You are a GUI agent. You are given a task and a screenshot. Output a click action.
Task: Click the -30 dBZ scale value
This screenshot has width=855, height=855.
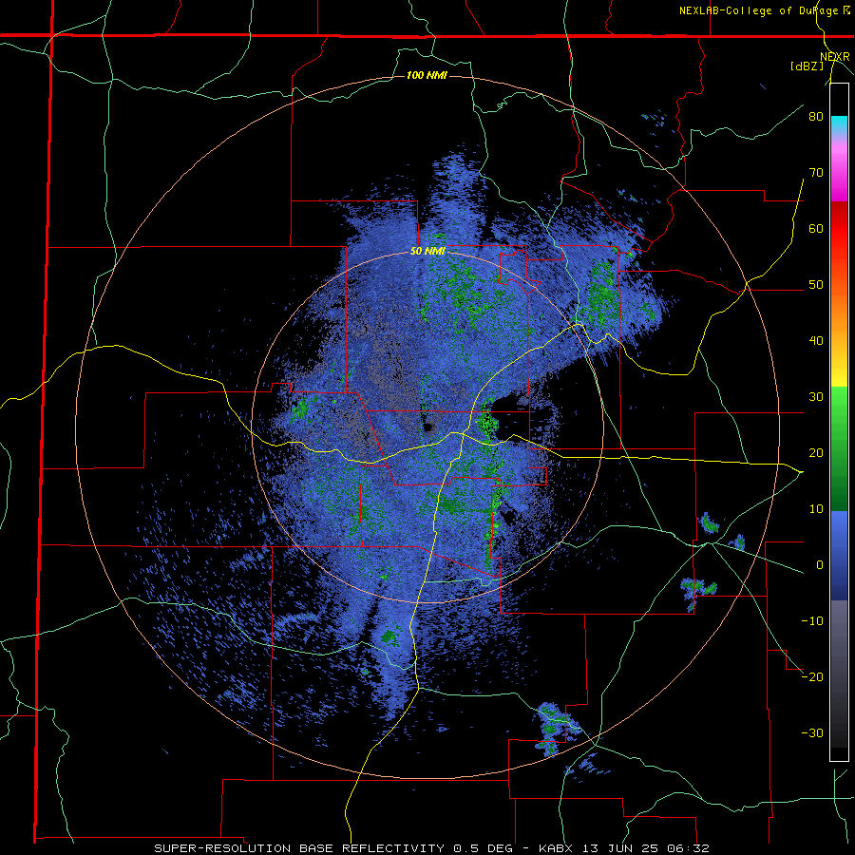point(812,732)
